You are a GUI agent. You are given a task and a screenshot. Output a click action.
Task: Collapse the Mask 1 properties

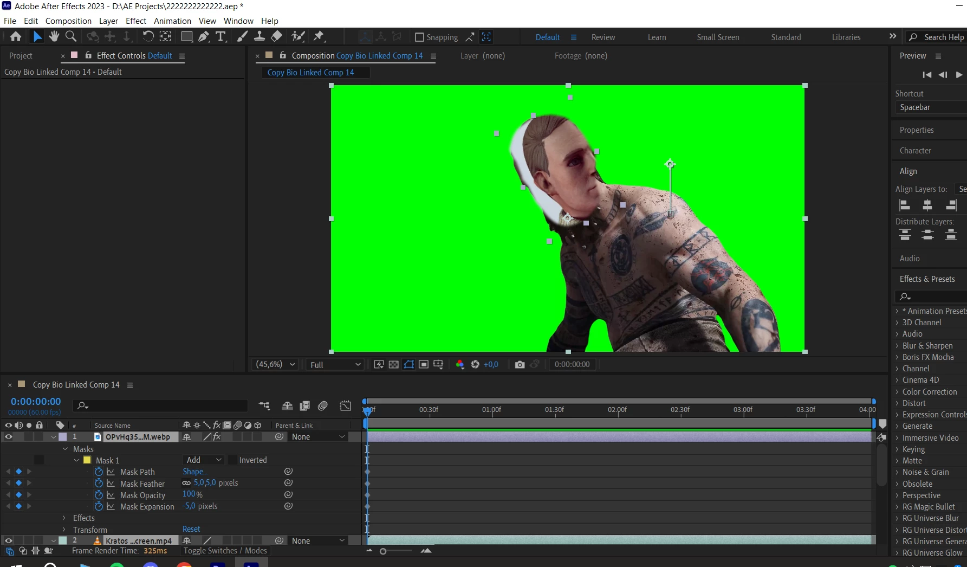point(76,460)
